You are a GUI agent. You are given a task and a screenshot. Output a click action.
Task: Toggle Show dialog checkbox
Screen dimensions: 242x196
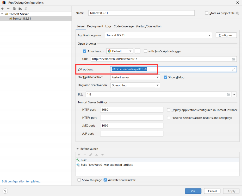point(165,77)
